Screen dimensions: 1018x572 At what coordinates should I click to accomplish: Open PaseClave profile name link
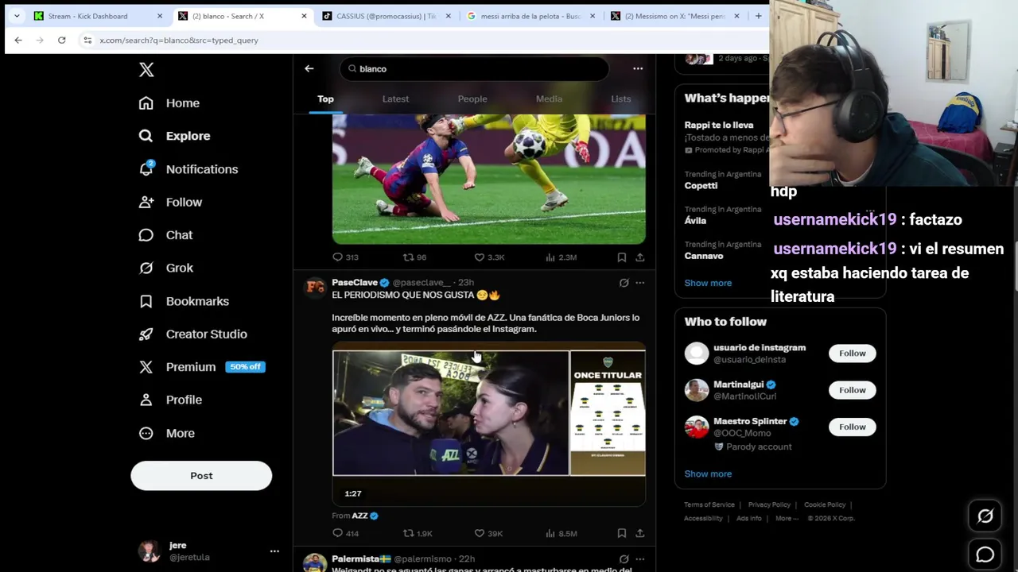(355, 283)
